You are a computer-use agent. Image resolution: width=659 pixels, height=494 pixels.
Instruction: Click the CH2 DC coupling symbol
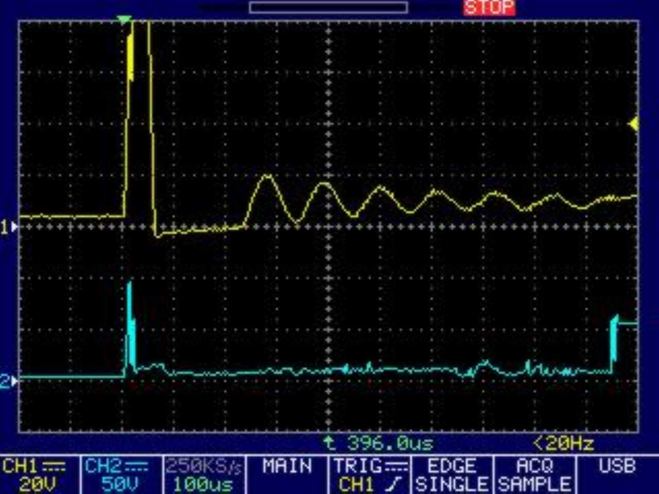(x=136, y=467)
